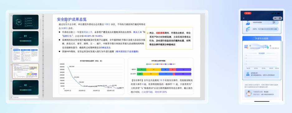Click the 闭环率100% text

tap(160, 92)
